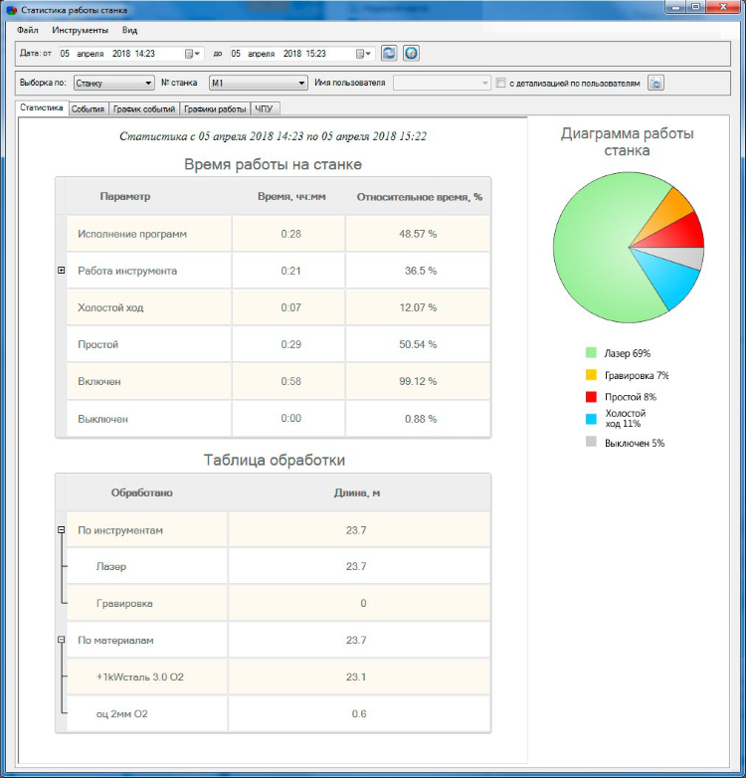Click the app icon in title bar

tap(11, 10)
